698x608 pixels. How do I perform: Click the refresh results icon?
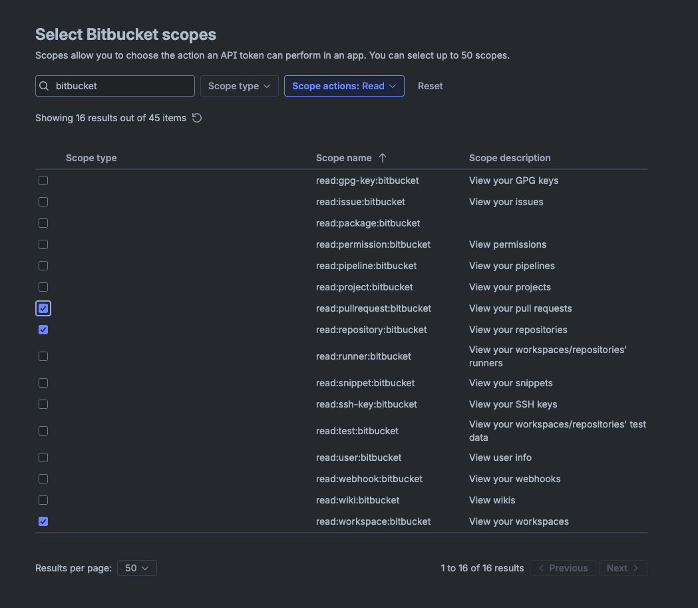click(196, 117)
